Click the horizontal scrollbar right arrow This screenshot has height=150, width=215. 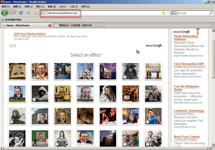click(210, 148)
